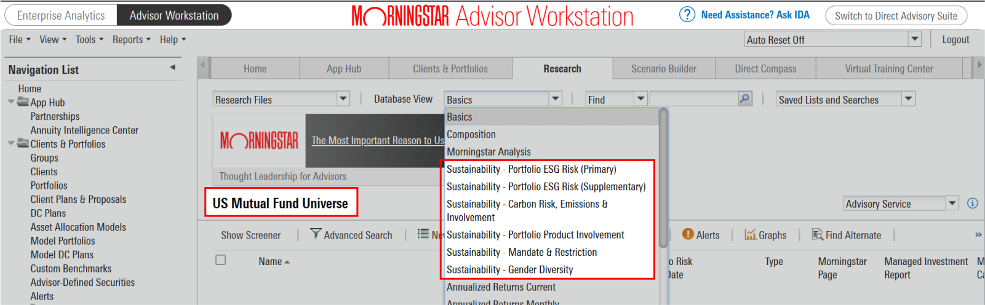Open Advisor-Defined Securities navigation item

coord(82,282)
